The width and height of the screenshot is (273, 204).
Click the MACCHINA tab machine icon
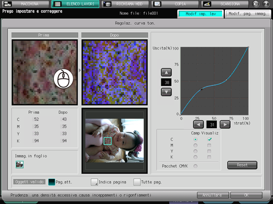point(7,4)
